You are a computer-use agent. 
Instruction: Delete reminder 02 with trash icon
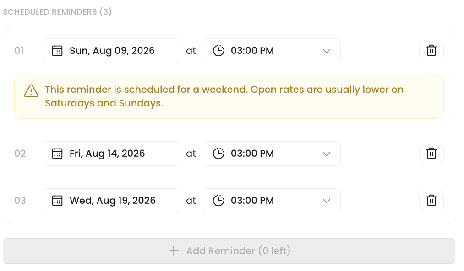431,154
